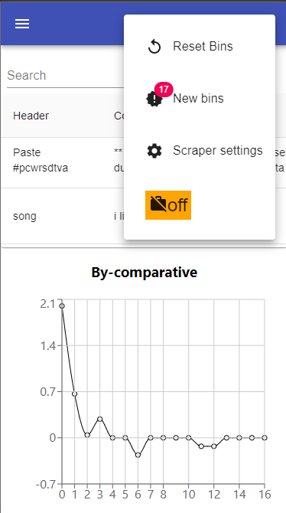
Task: Click the chart data point at 0
Action: click(62, 306)
